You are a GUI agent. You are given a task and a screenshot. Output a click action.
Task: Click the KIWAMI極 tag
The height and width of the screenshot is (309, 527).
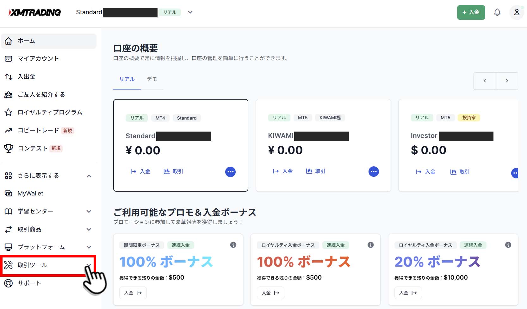[x=330, y=118]
